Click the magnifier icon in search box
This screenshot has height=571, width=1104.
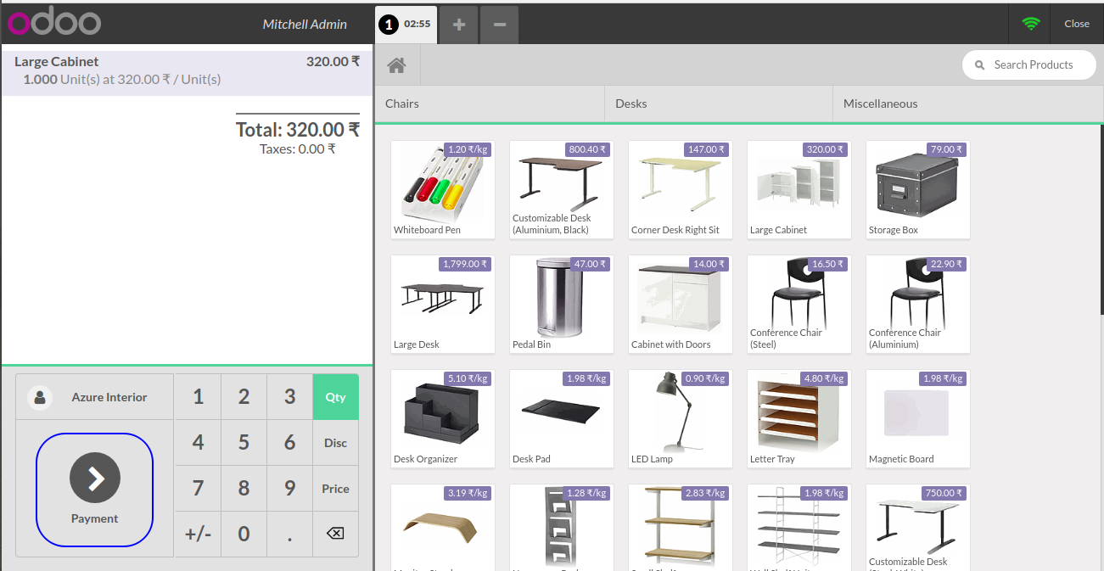click(979, 65)
